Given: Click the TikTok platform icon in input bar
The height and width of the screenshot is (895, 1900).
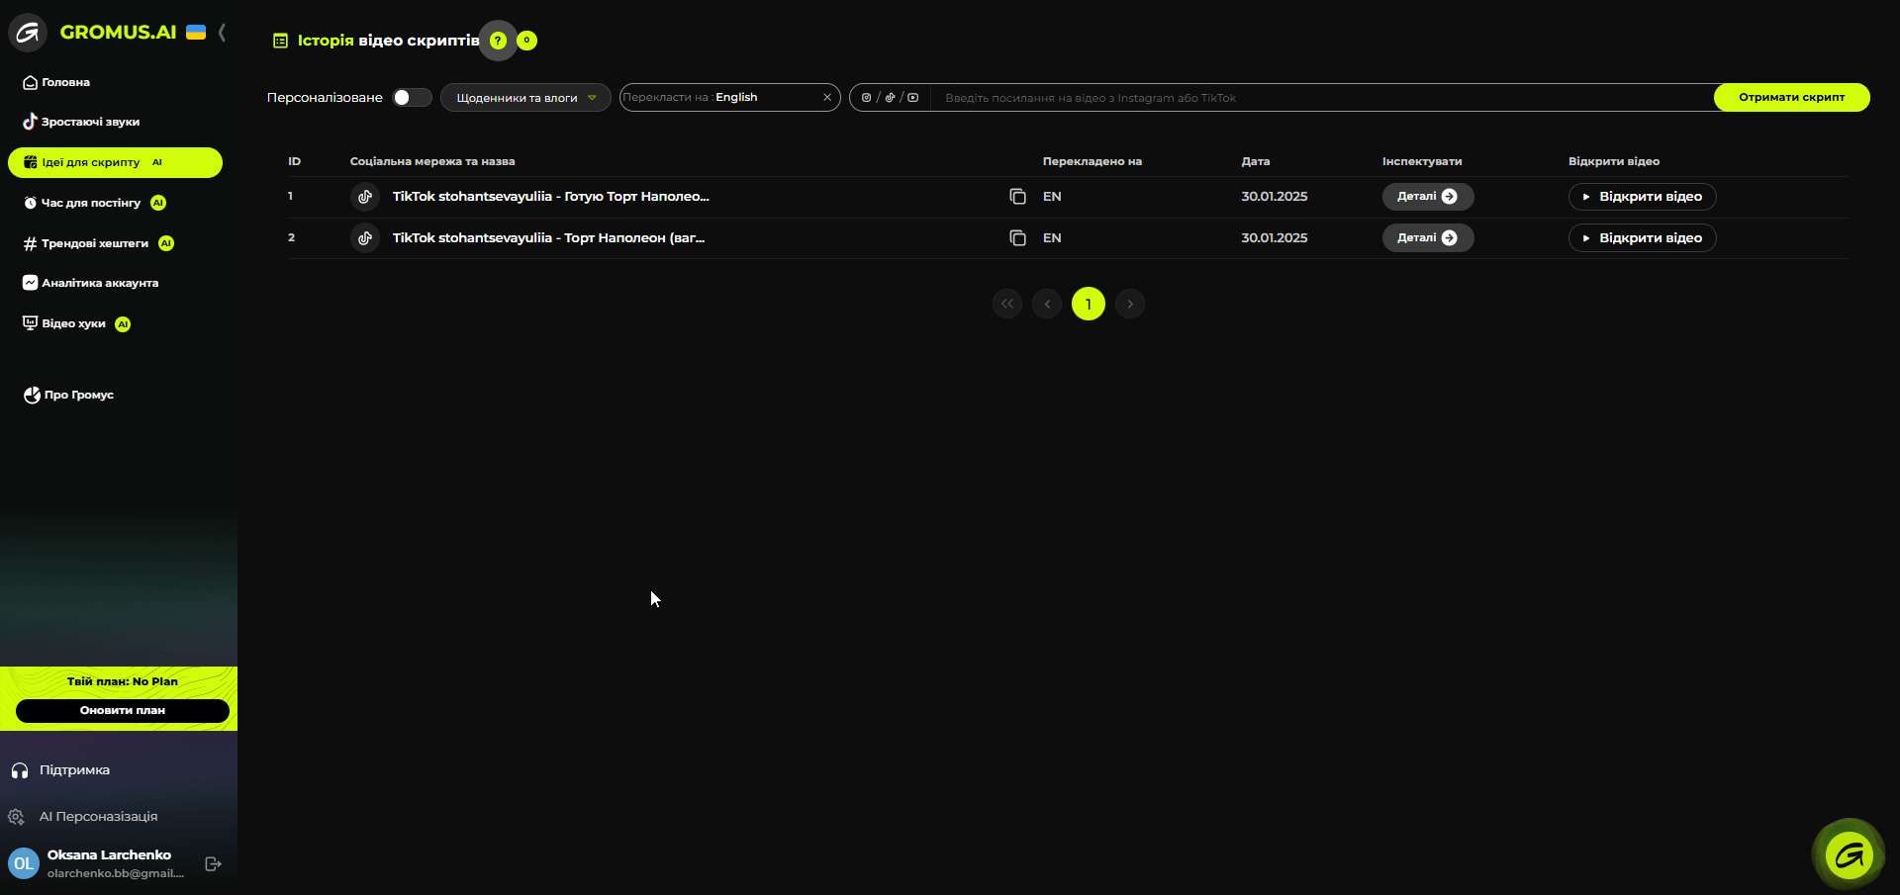Looking at the screenshot, I should point(890,97).
